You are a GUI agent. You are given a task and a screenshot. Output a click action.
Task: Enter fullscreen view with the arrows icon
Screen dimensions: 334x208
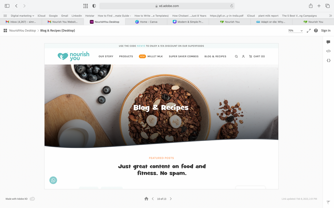(308, 31)
